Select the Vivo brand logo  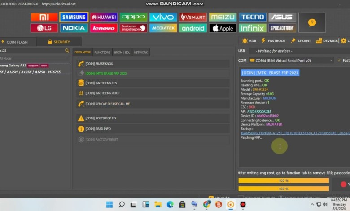[163, 17]
